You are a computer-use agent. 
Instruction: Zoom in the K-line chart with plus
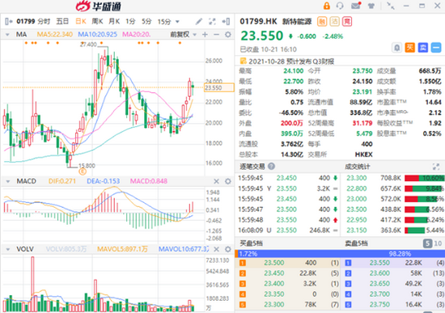(x=205, y=35)
